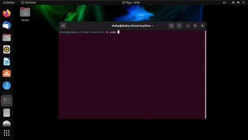Screen dimensions: 248x140
Task: Open the date and time calendar panel
Action: (x=131, y=3)
